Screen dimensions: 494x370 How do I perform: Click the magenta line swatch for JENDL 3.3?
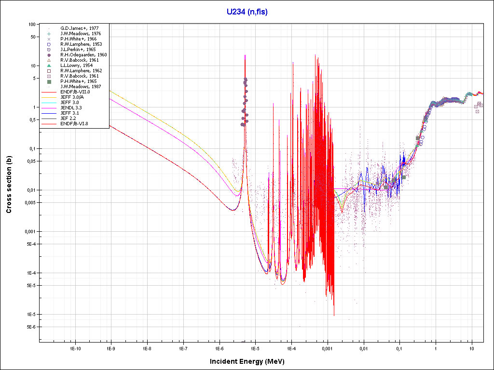49,108
